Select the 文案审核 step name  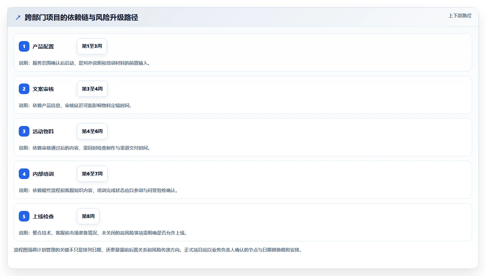coord(43,89)
